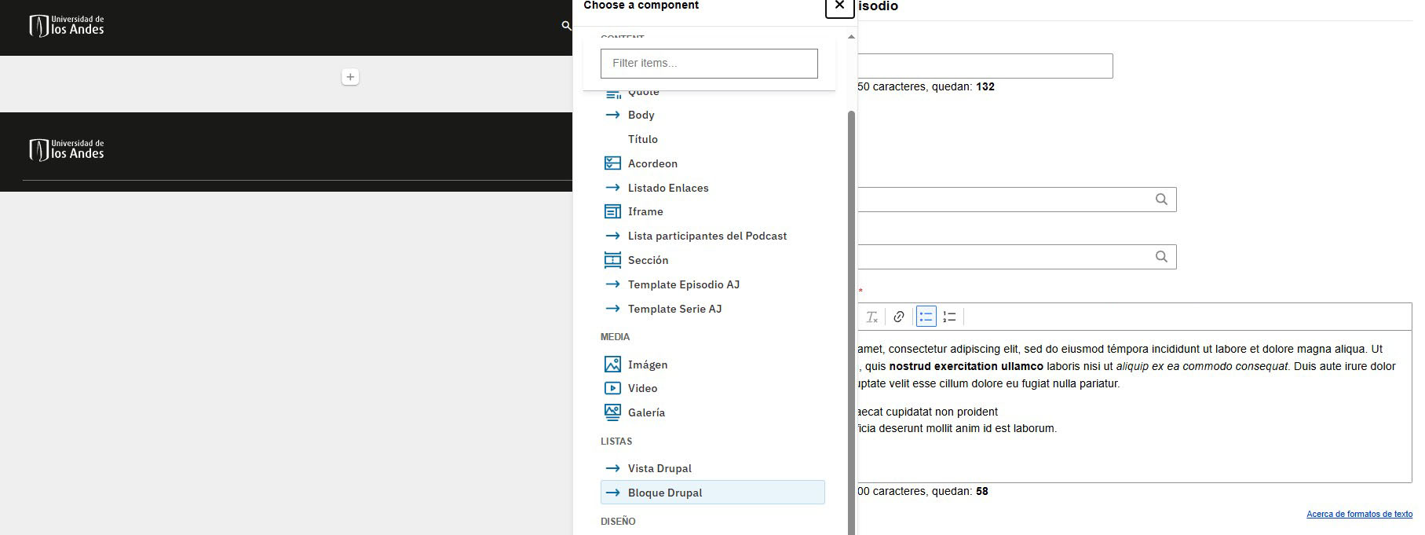Click the LISTAS section heading
The image size is (1425, 535).
coord(616,442)
